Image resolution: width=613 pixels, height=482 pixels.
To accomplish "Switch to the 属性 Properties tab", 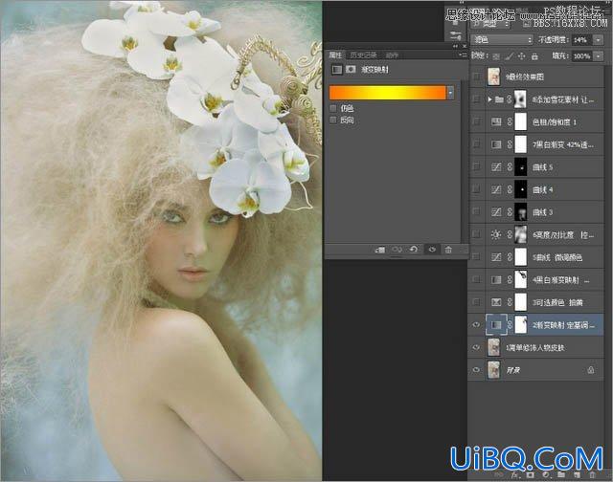I will tap(335, 55).
